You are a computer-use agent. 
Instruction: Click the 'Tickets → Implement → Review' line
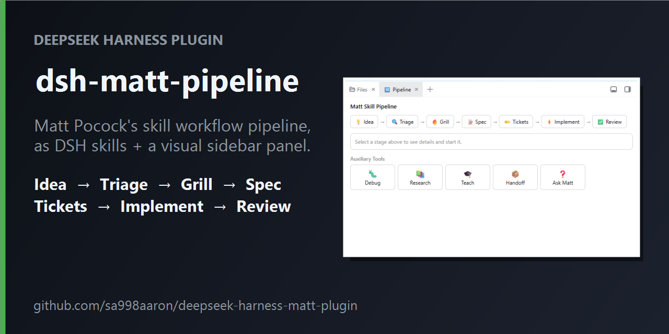pos(163,207)
